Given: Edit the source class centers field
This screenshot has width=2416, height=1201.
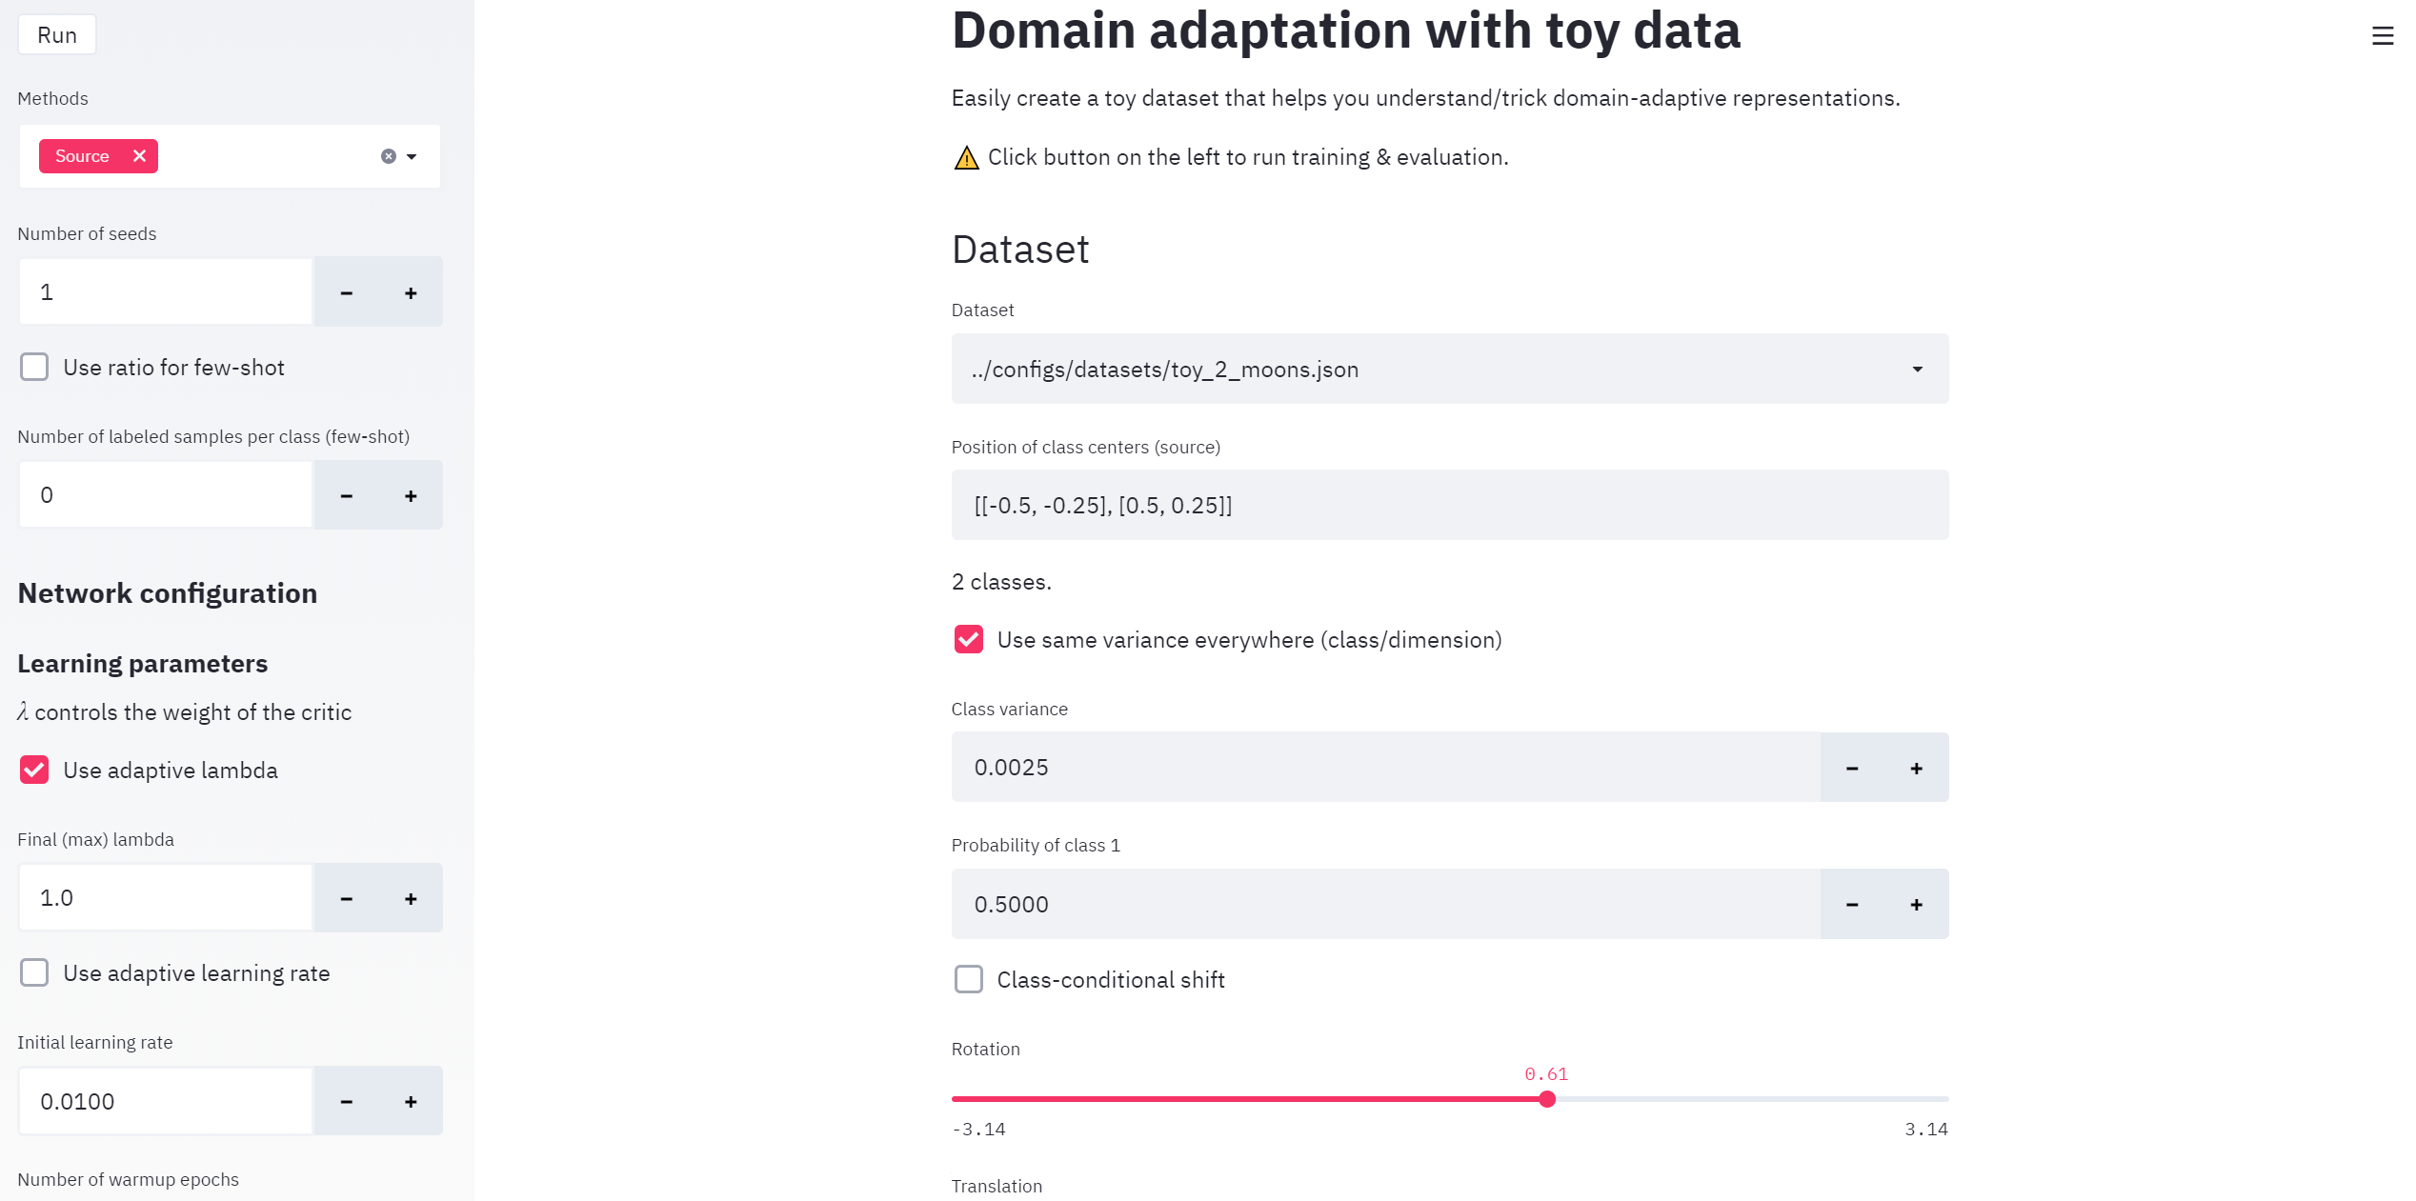Looking at the screenshot, I should coord(1448,505).
